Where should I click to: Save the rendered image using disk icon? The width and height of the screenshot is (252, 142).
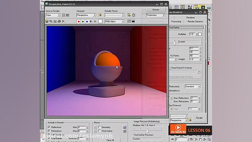click(47, 21)
